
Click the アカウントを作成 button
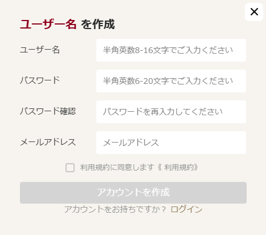click(133, 193)
